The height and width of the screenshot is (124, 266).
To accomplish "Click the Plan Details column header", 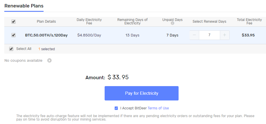I will click(x=46, y=22).
